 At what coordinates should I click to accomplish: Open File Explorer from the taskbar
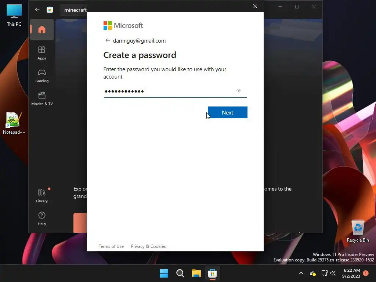196,273
